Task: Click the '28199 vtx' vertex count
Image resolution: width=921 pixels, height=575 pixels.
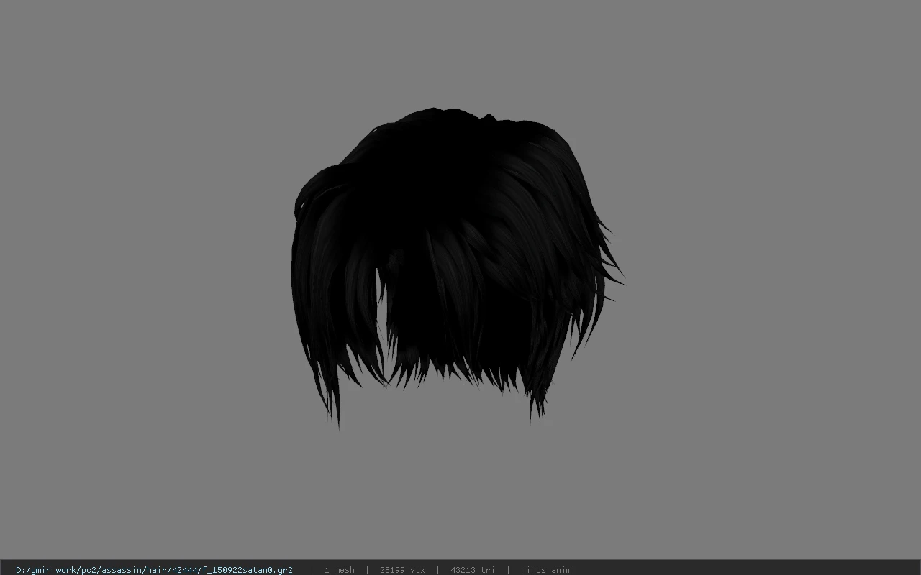Action: coord(402,570)
